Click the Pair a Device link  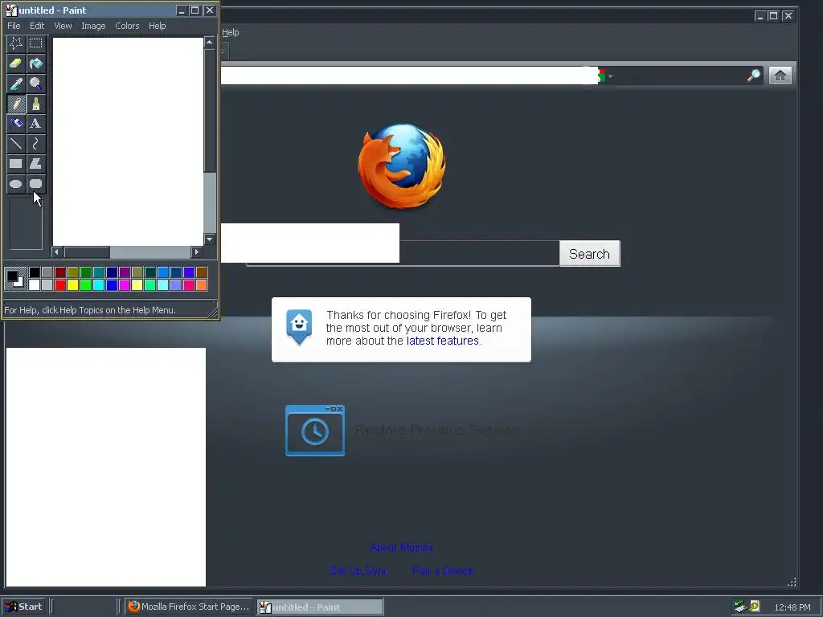[443, 570]
